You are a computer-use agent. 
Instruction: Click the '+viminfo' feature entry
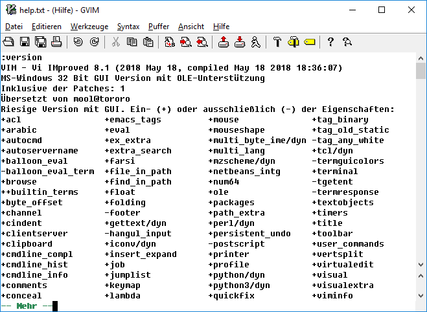click(332, 295)
